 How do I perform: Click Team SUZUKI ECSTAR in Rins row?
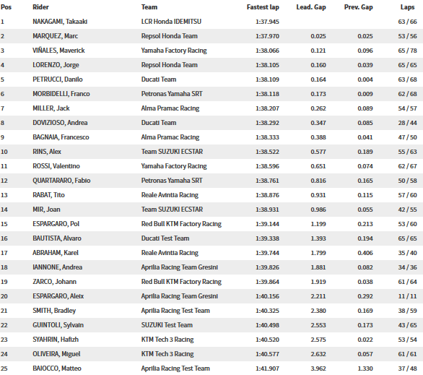tap(172, 152)
